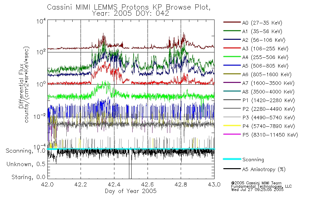The height and width of the screenshot is (199, 315).
Task: Click the Day of Year 2005 axis label
Action: [x=131, y=191]
